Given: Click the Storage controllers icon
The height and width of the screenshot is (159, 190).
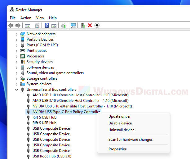Looking at the screenshot, I should click(23, 78).
